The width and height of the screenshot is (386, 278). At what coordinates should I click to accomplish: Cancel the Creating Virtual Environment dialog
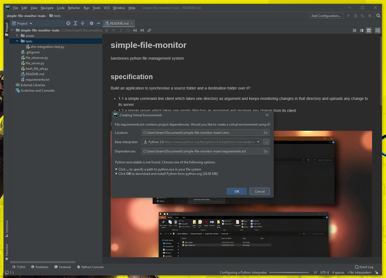tap(260, 192)
